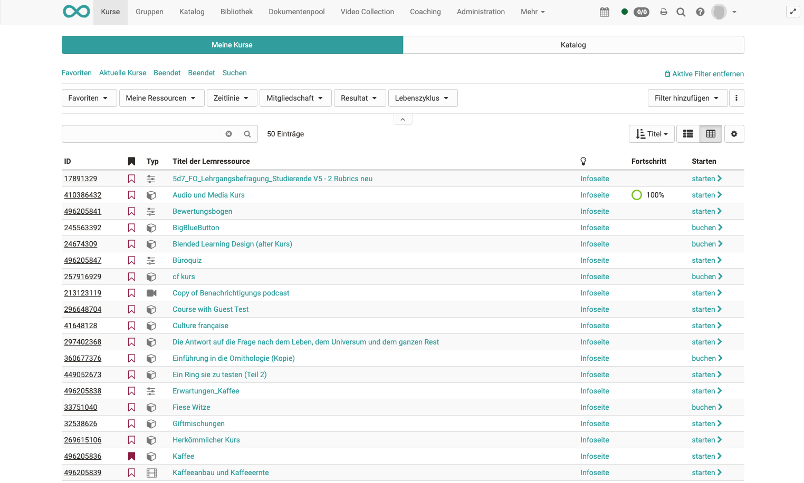
Task: Click the print icon in header
Action: click(x=664, y=12)
